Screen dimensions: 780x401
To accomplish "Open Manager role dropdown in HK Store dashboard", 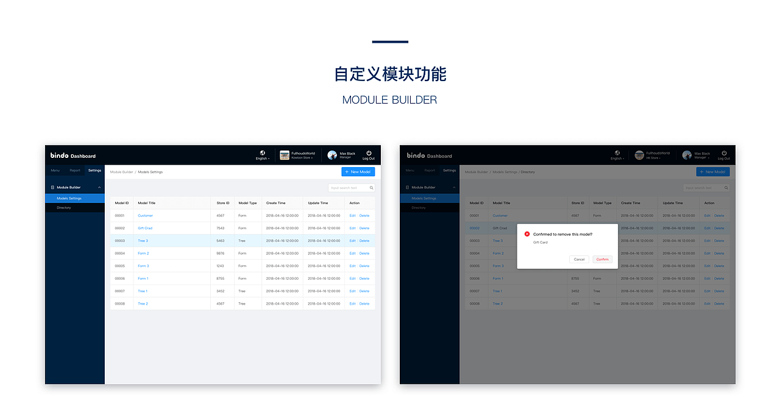I will 702,157.
